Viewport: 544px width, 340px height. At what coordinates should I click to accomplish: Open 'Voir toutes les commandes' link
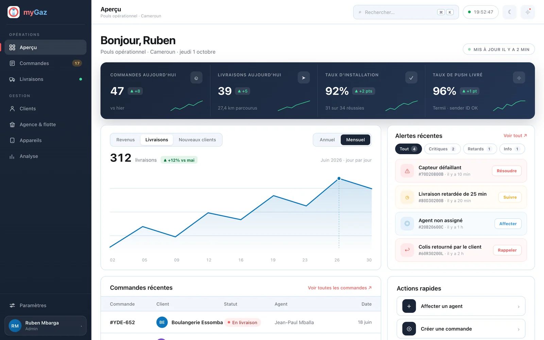(x=340, y=288)
